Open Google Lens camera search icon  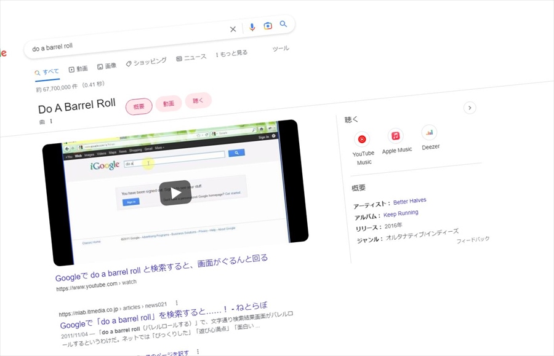click(268, 26)
